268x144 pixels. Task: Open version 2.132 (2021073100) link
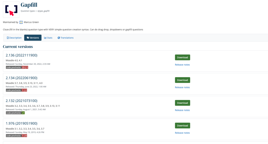[x=21, y=101]
